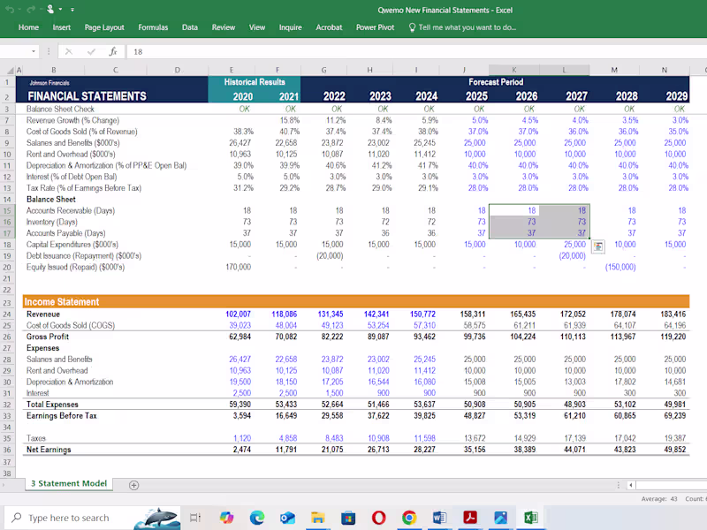
Task: Open Word from the taskbar
Action: (440, 518)
